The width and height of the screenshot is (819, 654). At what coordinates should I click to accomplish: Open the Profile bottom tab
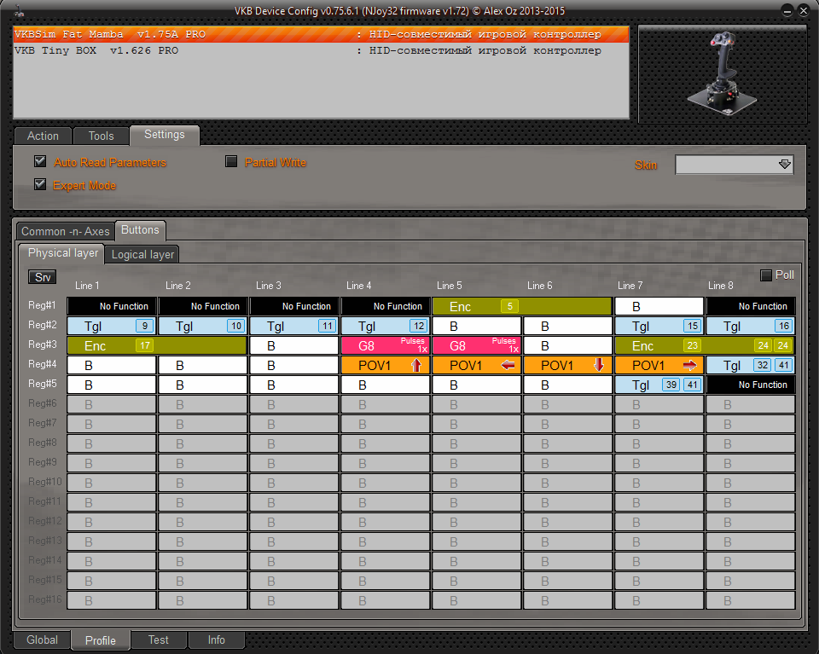pyautogui.click(x=101, y=640)
